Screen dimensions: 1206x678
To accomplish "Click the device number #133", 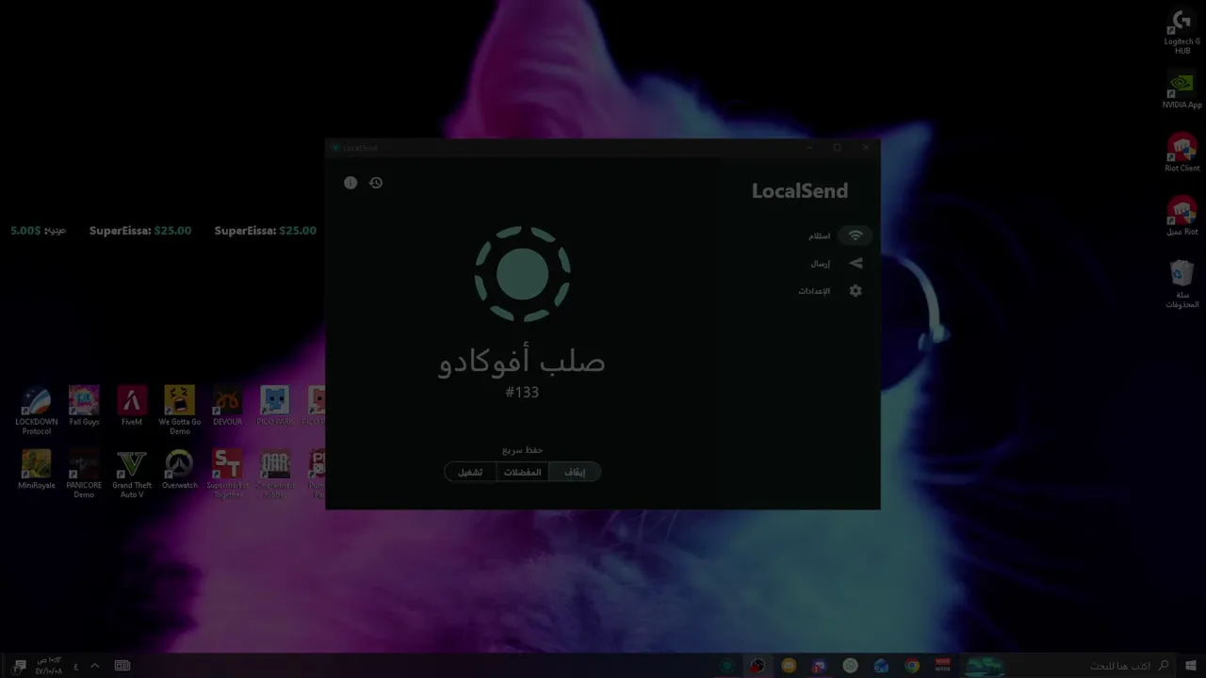I will [x=522, y=392].
